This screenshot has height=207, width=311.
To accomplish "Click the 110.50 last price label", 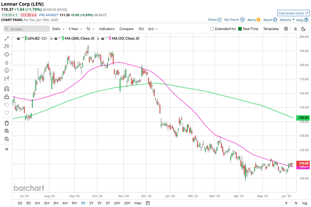I will point(303,163).
